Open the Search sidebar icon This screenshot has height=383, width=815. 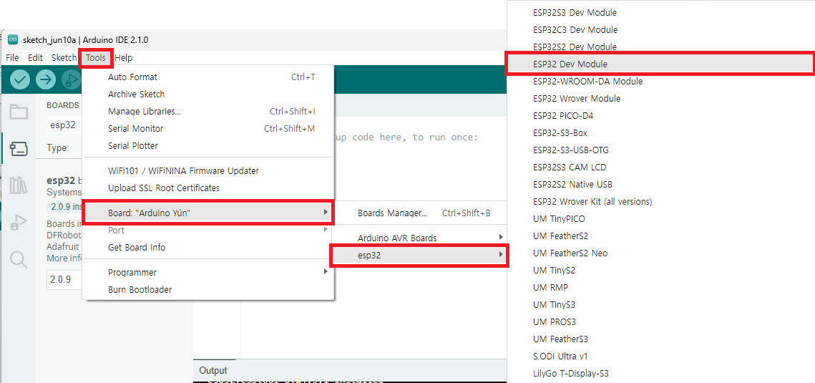[x=19, y=259]
